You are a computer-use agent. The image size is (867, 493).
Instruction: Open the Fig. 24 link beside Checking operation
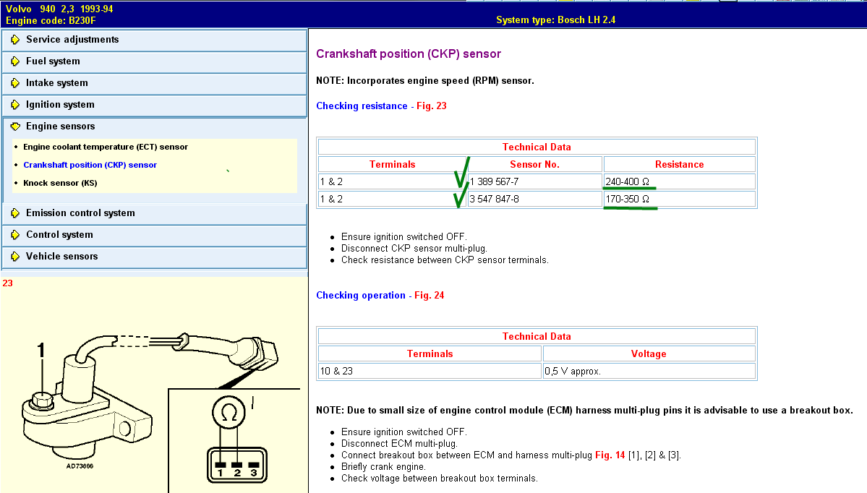click(x=429, y=296)
